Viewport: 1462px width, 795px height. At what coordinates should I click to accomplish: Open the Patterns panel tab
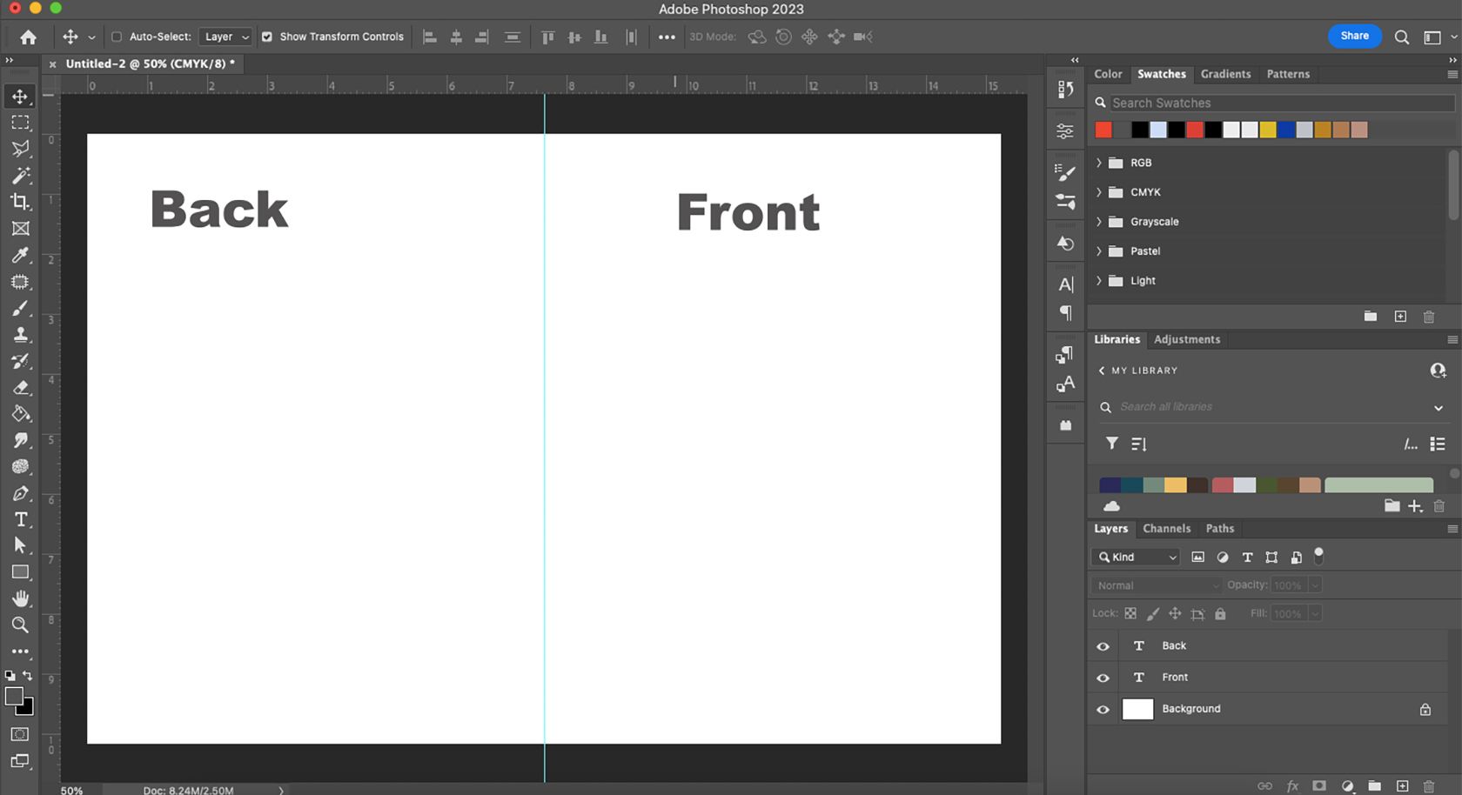(1287, 74)
